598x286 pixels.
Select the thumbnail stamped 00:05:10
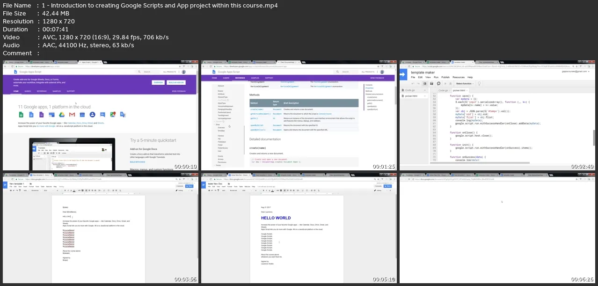(x=298, y=228)
